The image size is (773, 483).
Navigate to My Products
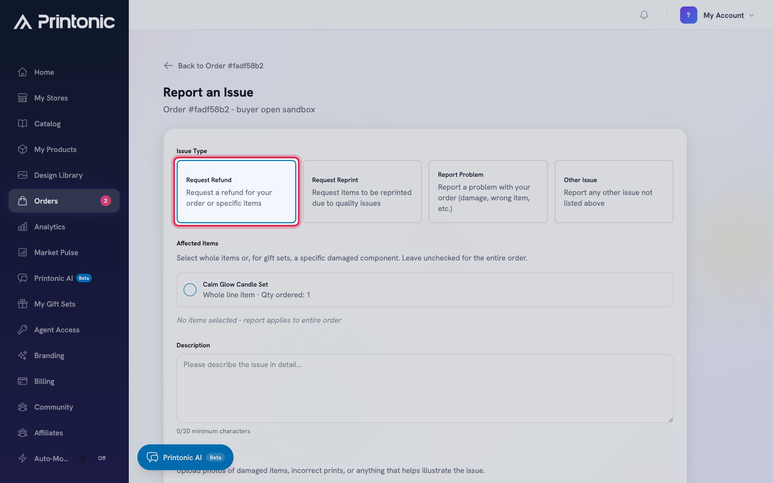[x=64, y=149]
